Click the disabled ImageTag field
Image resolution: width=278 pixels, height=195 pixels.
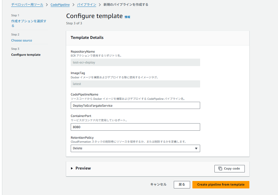click(135, 84)
